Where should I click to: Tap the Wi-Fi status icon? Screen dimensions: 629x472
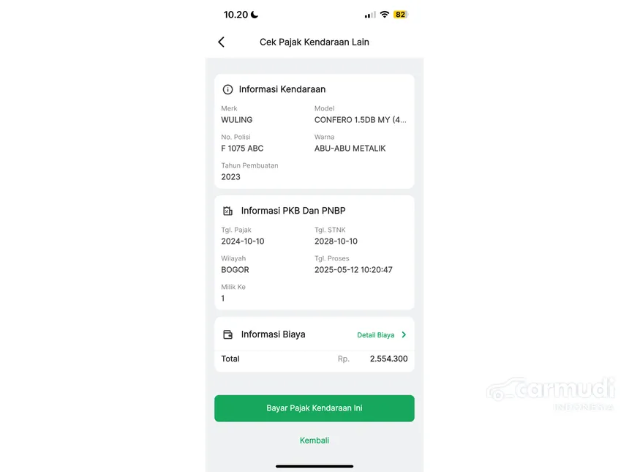coord(384,15)
